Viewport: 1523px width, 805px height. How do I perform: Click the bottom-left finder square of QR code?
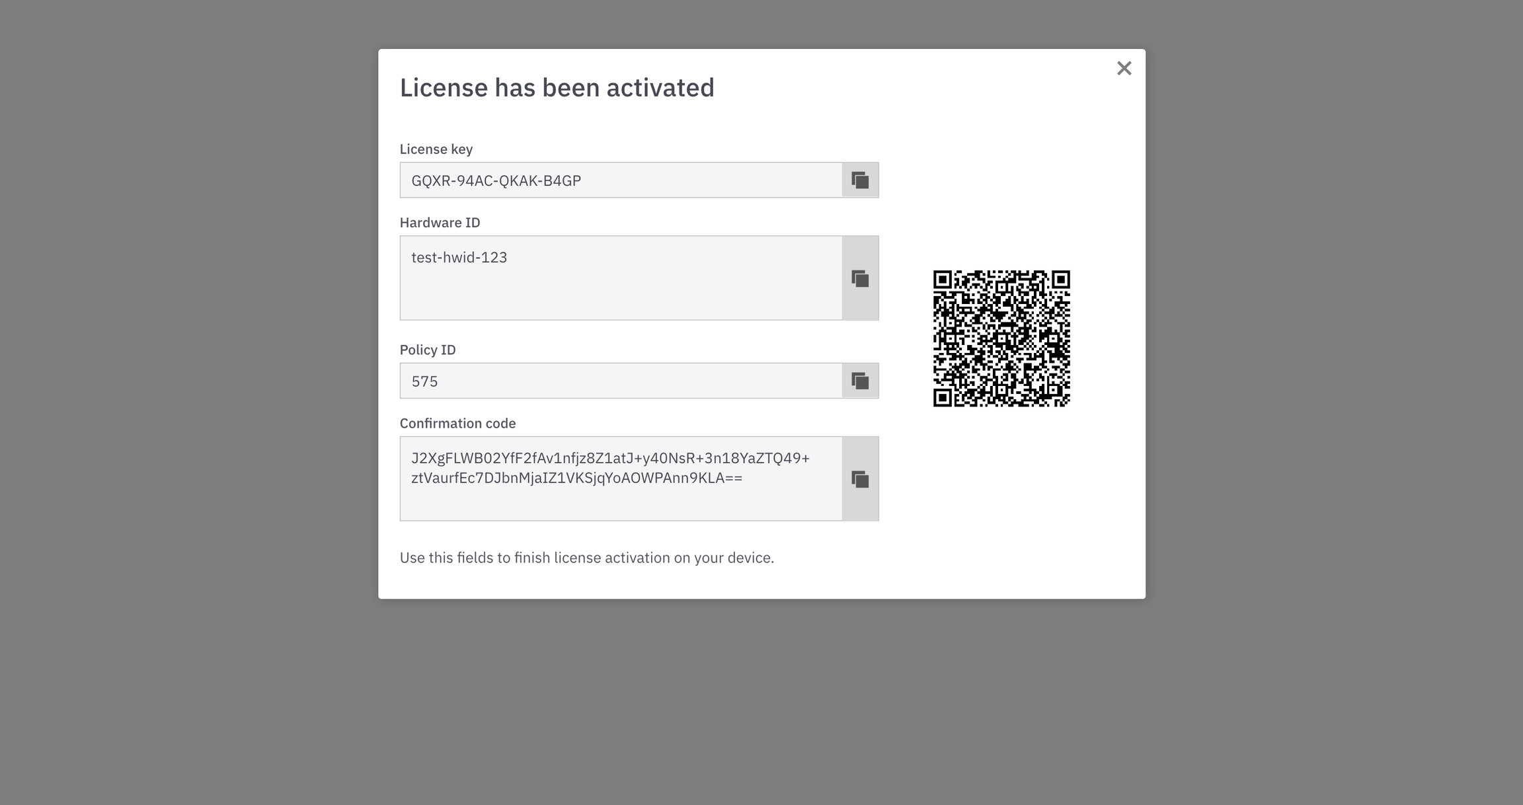(943, 397)
